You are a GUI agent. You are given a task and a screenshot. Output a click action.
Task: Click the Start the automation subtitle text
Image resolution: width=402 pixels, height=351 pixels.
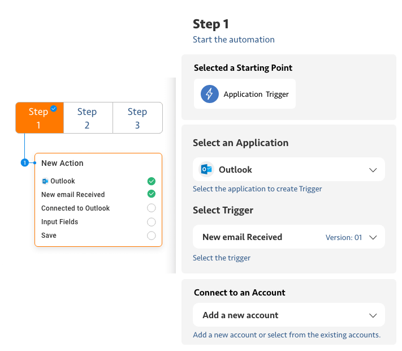(x=234, y=40)
